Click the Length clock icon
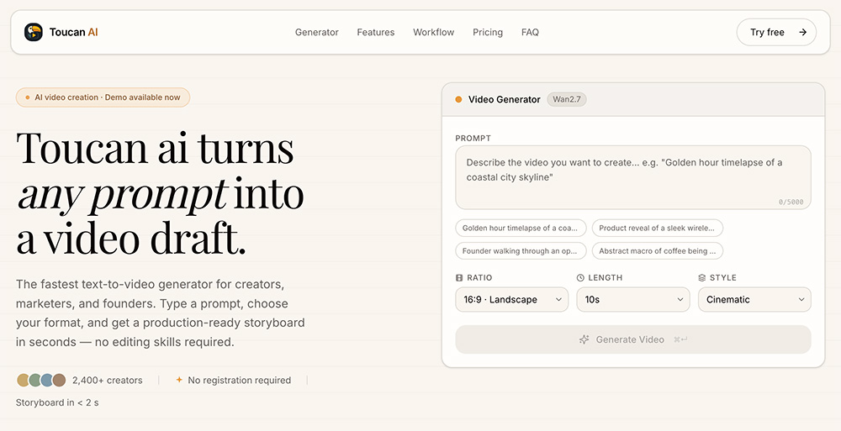Image resolution: width=841 pixels, height=431 pixels. pos(580,278)
